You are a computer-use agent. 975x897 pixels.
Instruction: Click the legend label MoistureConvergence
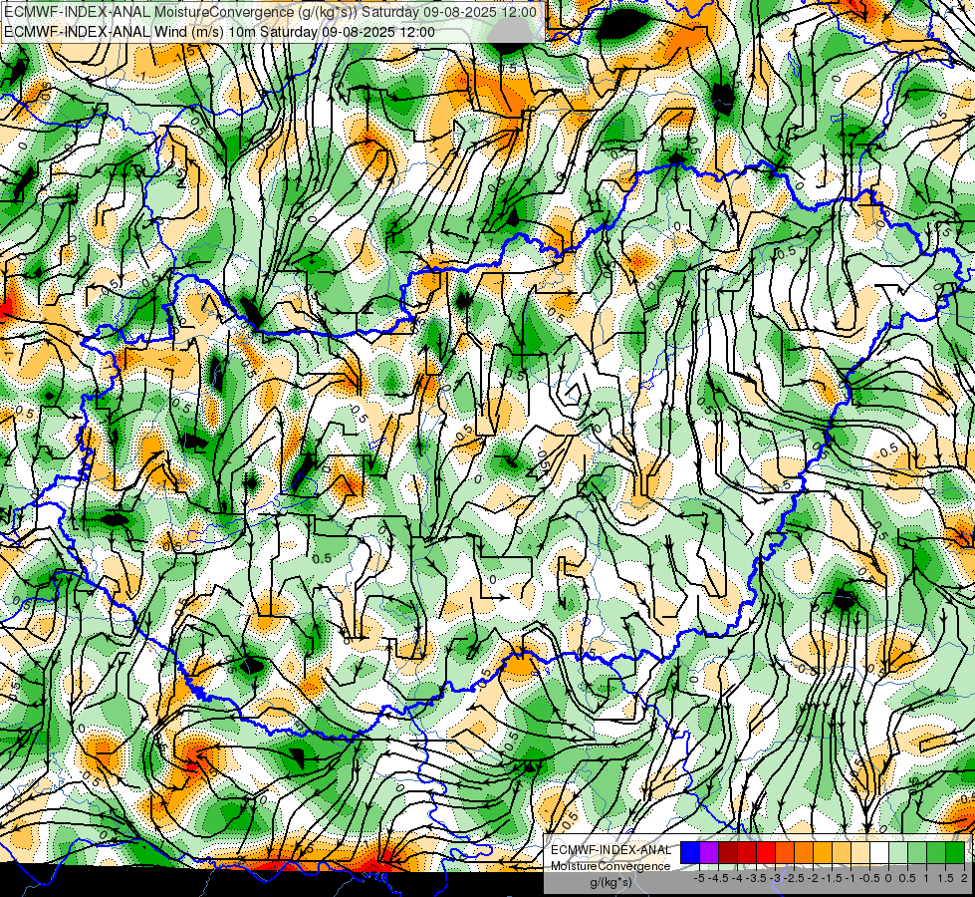[610, 866]
